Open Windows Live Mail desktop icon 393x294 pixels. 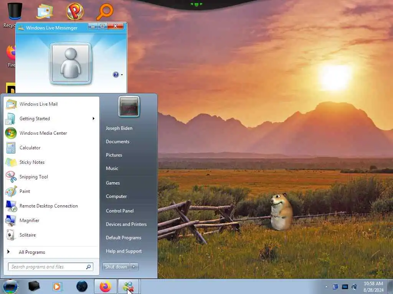pos(45,11)
